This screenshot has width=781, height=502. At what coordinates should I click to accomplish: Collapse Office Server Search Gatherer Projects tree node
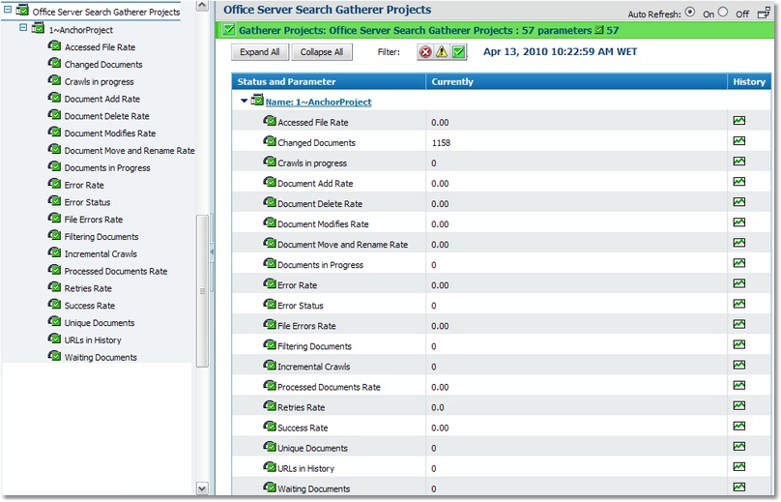[x=8, y=10]
